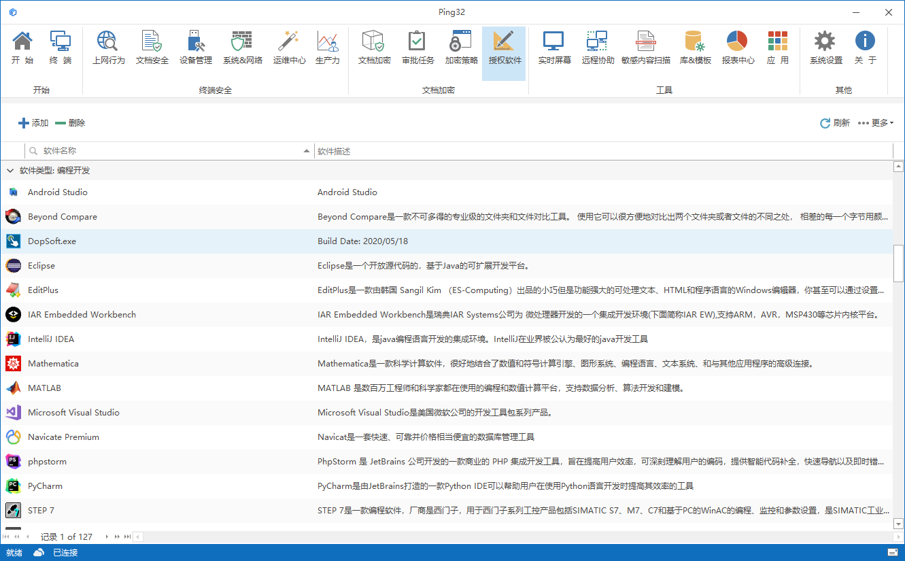905x561 pixels.
Task: Open the 更多 more dropdown
Action: pyautogui.click(x=876, y=123)
